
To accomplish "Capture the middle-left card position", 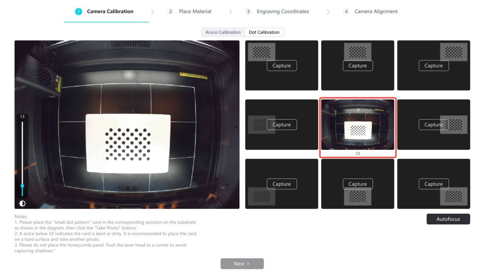I will (282, 125).
